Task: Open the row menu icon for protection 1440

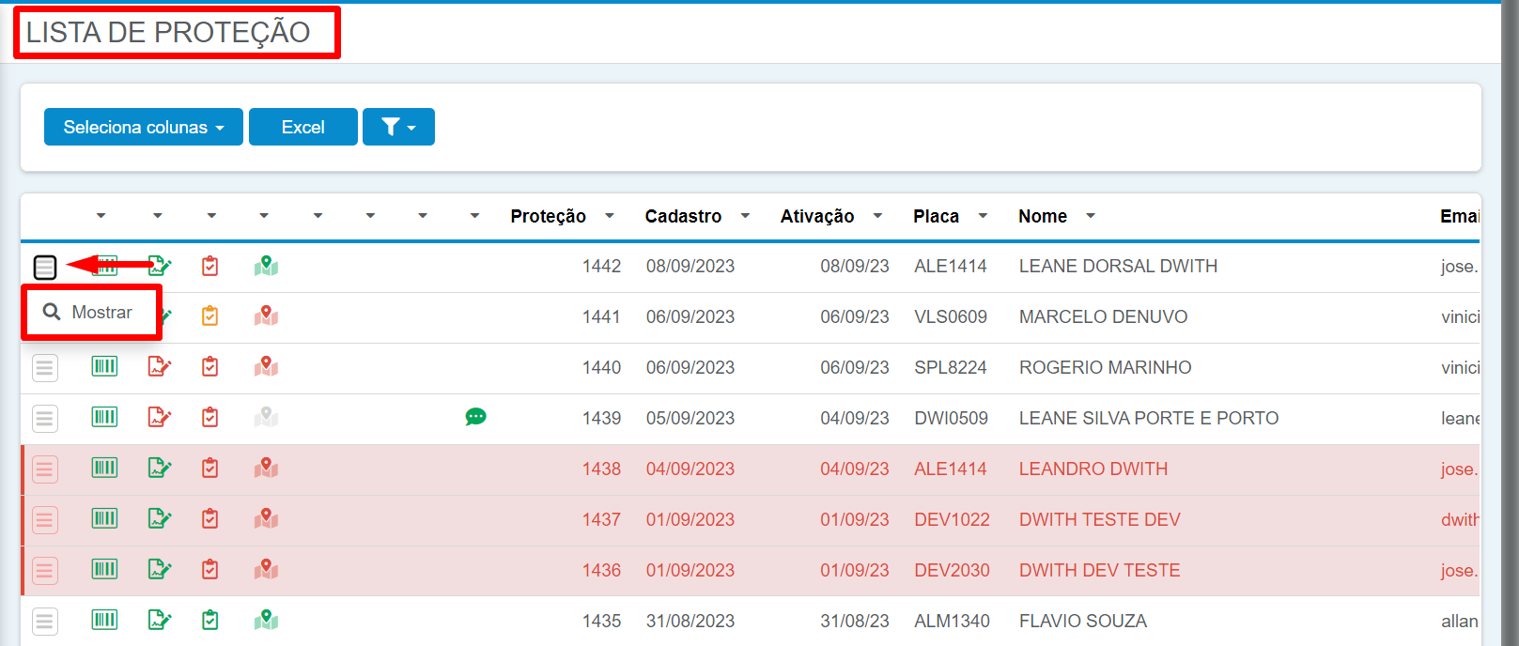Action: pyautogui.click(x=45, y=368)
